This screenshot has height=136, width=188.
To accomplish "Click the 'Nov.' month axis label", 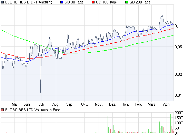I will tap(99, 104).
